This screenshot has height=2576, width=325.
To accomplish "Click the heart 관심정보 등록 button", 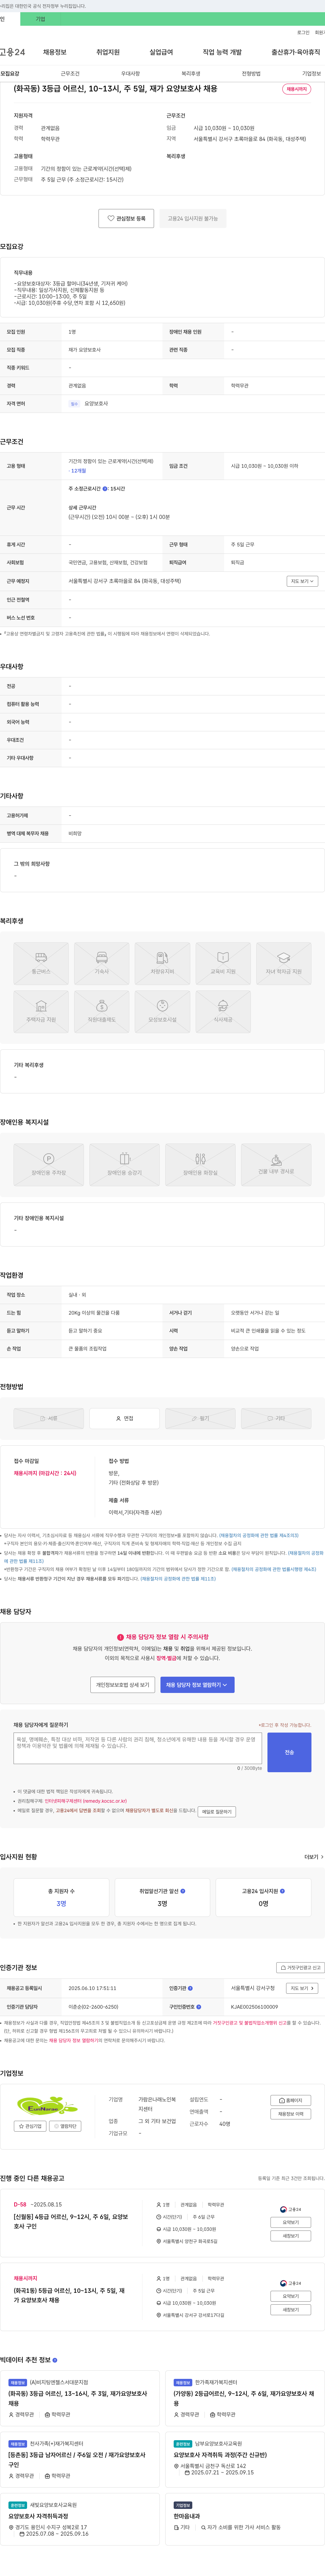I will 126,218.
